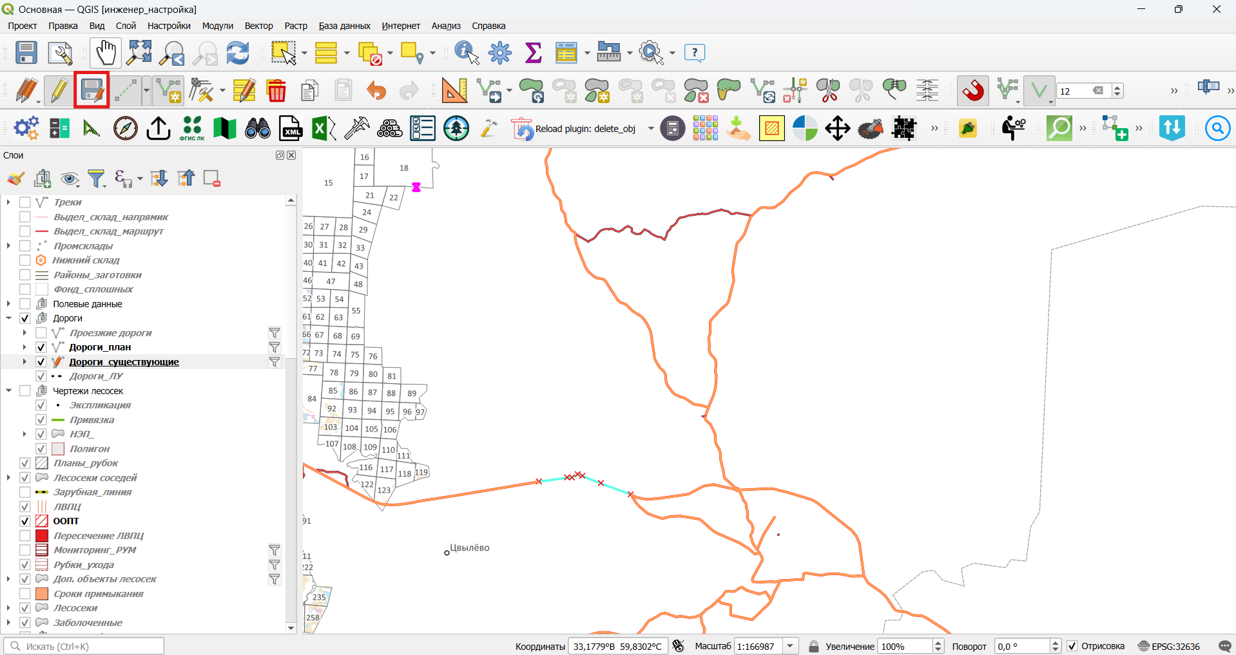This screenshot has width=1236, height=655.
Task: Open the База данных menu
Action: tap(345, 26)
